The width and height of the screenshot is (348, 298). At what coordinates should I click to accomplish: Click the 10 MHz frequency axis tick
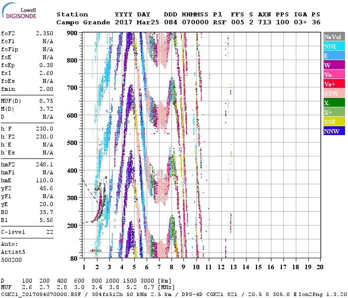click(x=197, y=267)
